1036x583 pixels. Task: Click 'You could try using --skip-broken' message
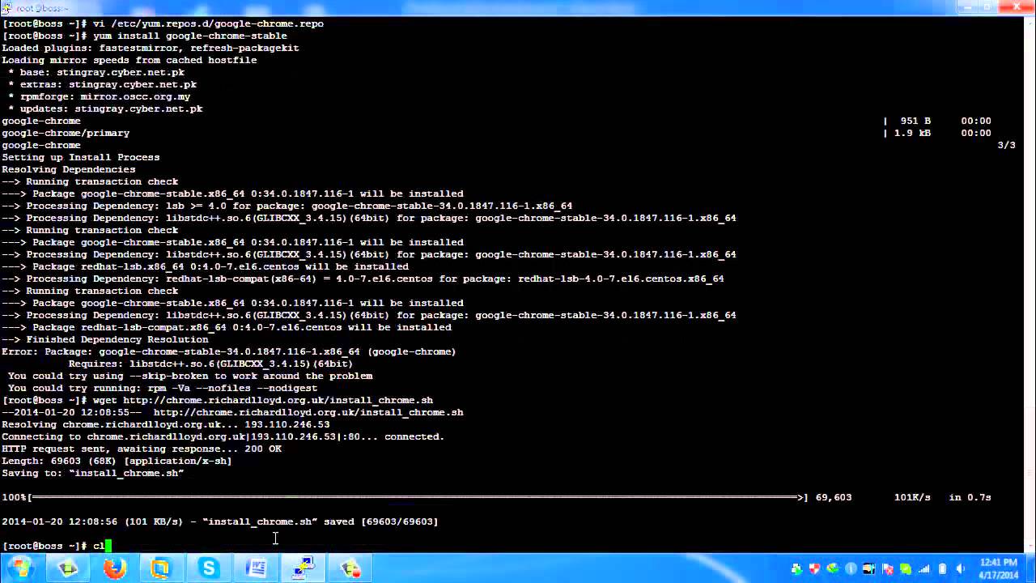pos(190,376)
